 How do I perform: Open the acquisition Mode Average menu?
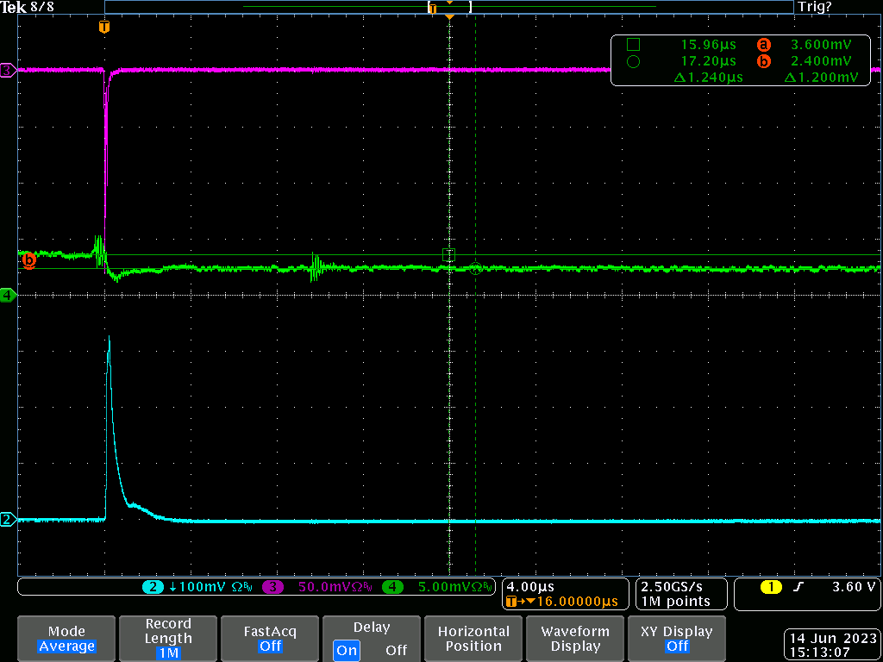[x=66, y=638]
